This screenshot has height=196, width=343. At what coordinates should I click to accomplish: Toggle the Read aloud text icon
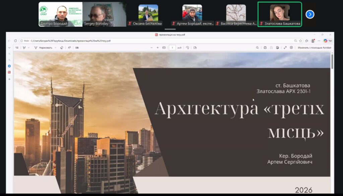coord(69,47)
